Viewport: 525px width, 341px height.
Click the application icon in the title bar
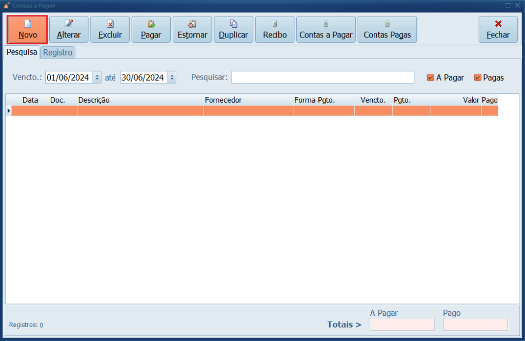pos(5,5)
